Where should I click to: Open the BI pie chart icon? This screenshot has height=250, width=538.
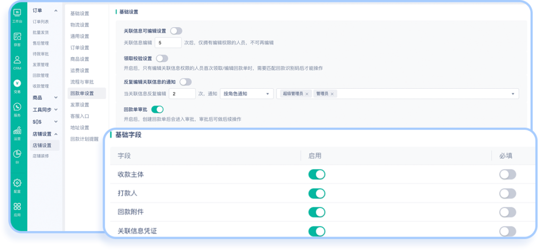point(17,154)
